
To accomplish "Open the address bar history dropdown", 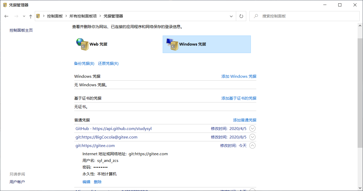I will [231, 16].
